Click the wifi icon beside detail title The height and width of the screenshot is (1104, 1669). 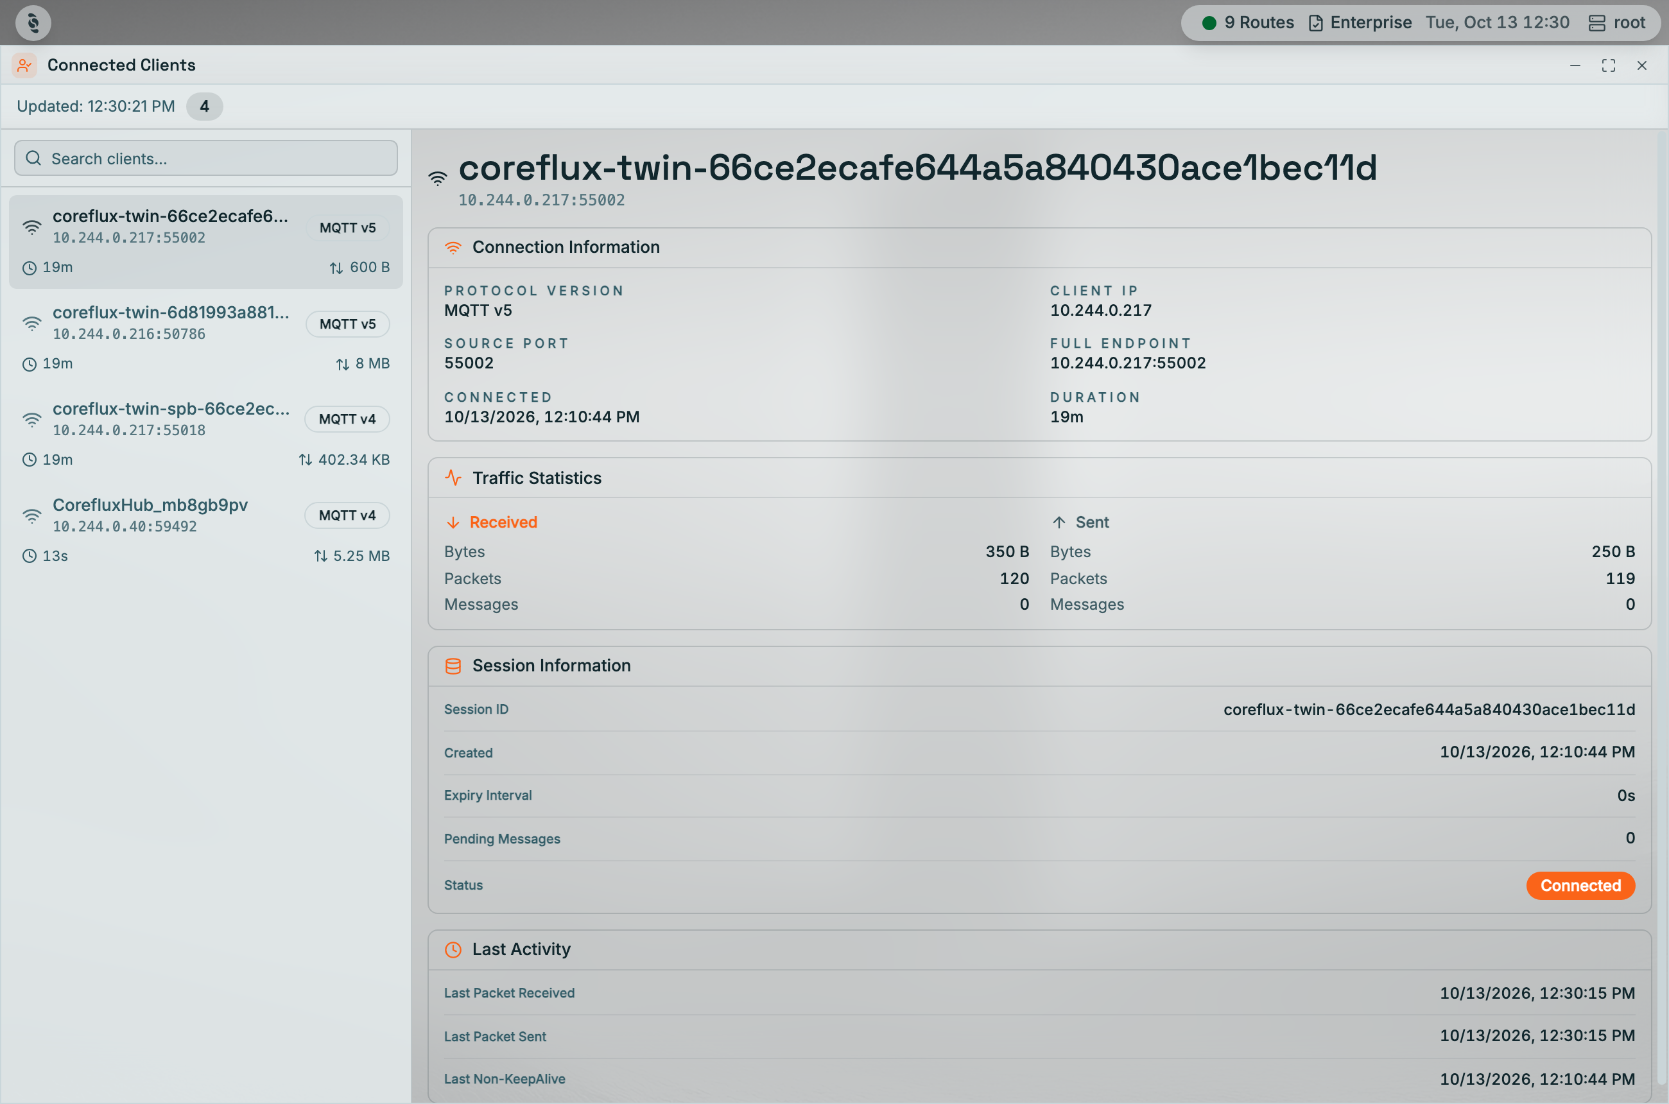[437, 178]
